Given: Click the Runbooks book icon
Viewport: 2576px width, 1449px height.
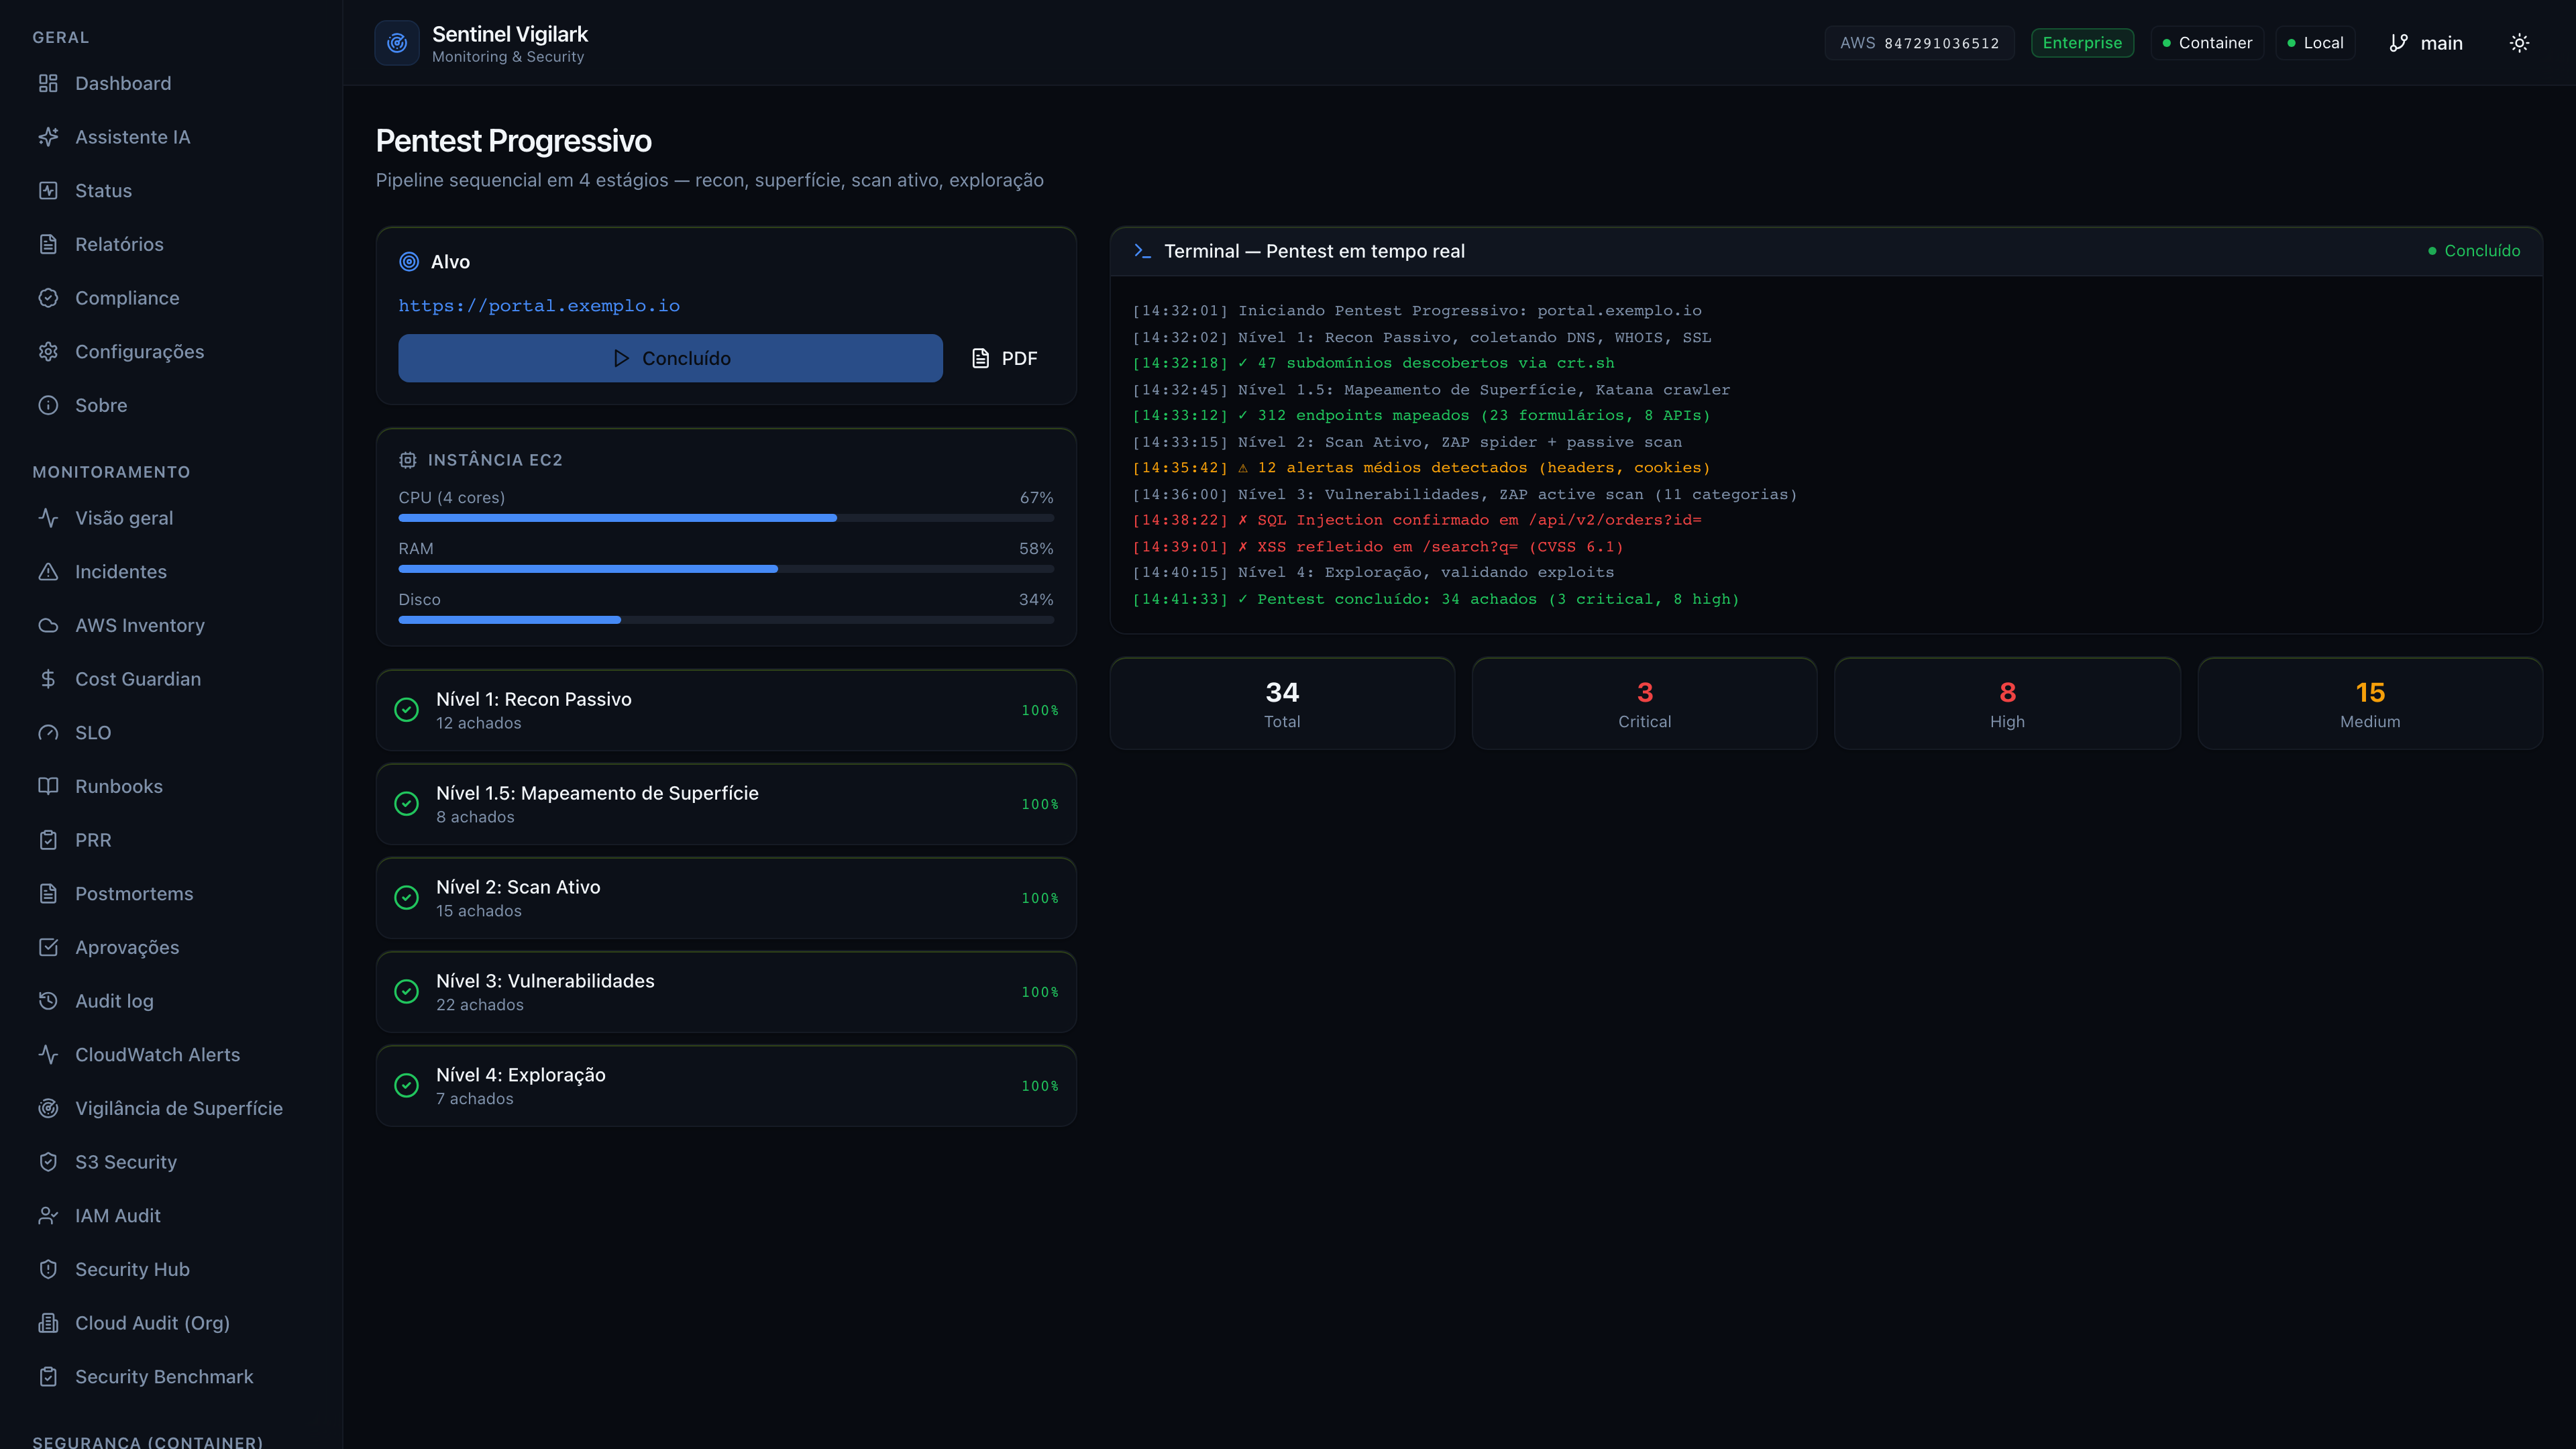Looking at the screenshot, I should [48, 786].
